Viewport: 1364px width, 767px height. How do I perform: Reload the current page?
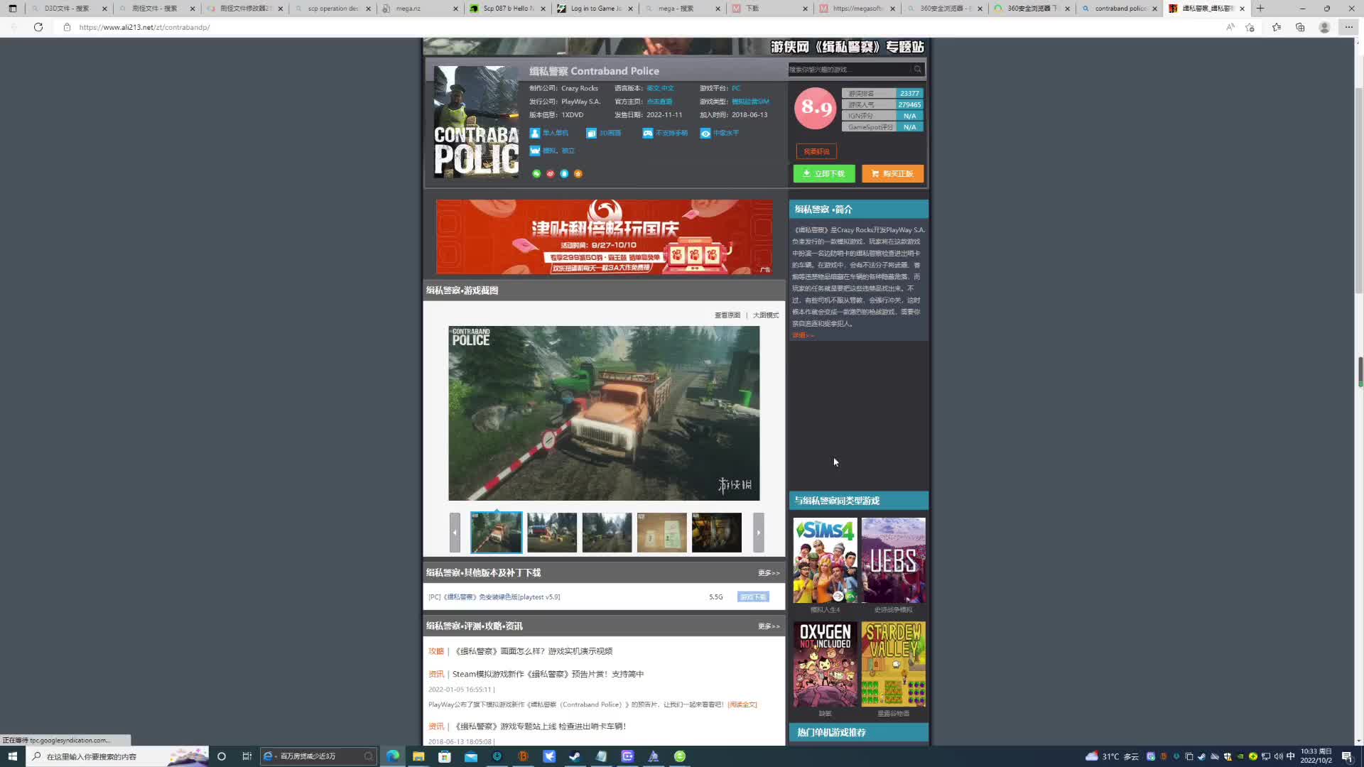[38, 27]
